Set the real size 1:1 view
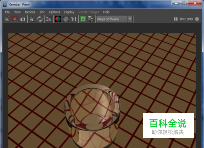This screenshot has height=148, width=204. pos(73,19)
